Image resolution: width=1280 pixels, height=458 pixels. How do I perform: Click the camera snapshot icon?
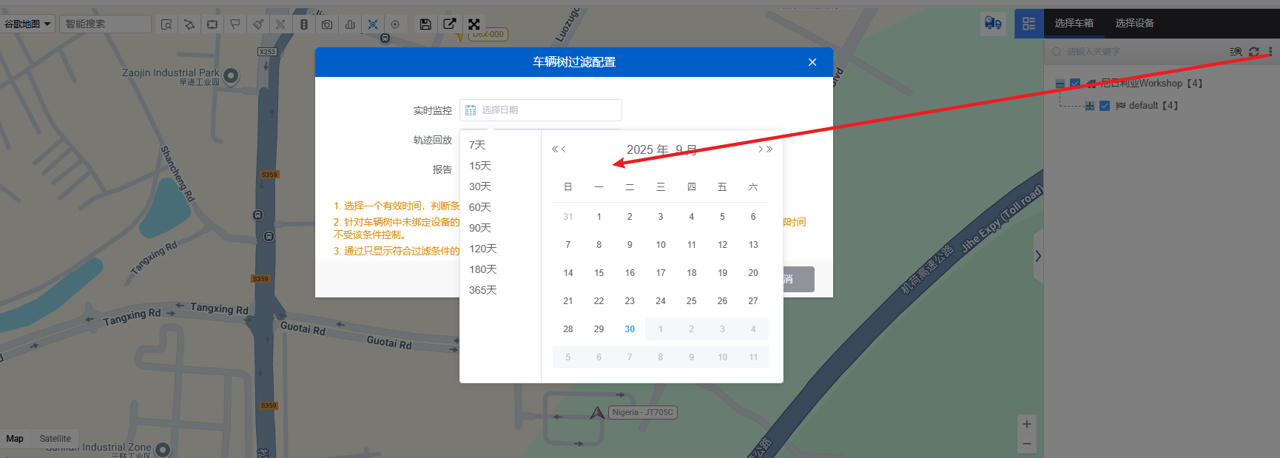[327, 24]
